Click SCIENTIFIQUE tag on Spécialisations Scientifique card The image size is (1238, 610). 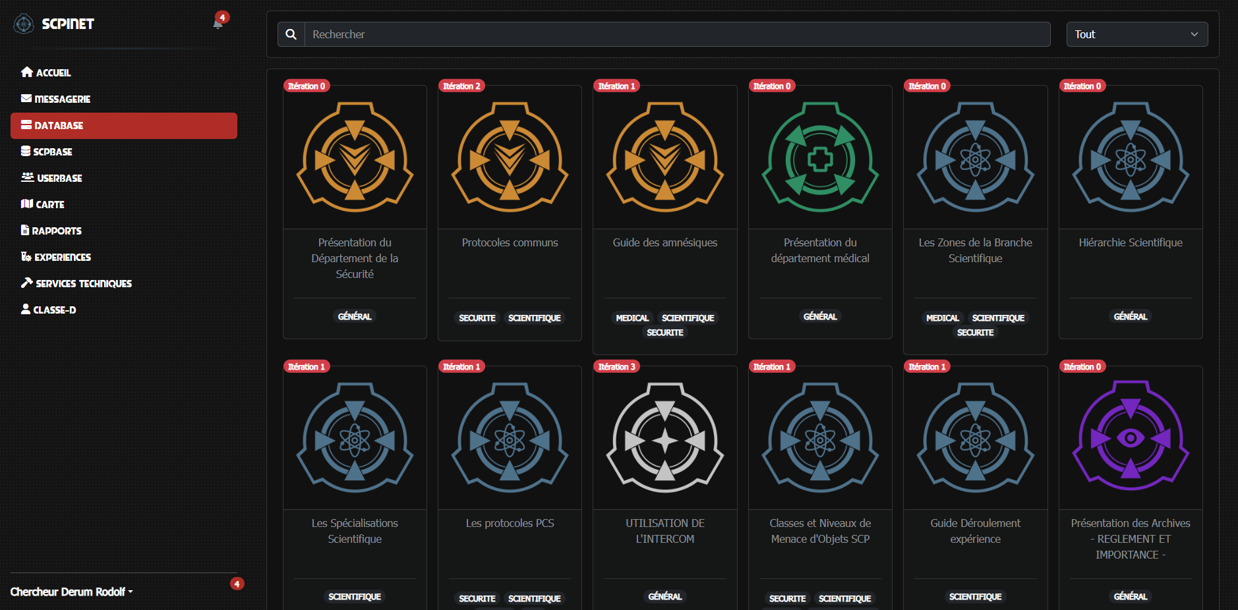point(355,597)
